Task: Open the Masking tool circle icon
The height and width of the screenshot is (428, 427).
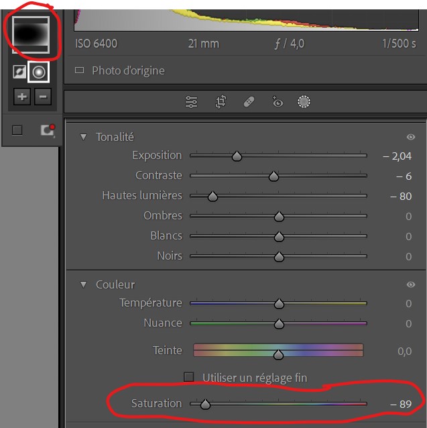Action: click(x=304, y=102)
